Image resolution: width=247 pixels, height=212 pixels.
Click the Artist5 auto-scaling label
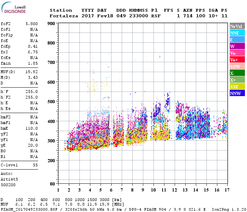[x=9, y=179]
